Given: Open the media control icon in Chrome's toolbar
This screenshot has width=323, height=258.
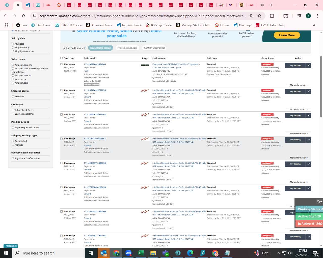Looking at the screenshot, I should coord(299,16).
